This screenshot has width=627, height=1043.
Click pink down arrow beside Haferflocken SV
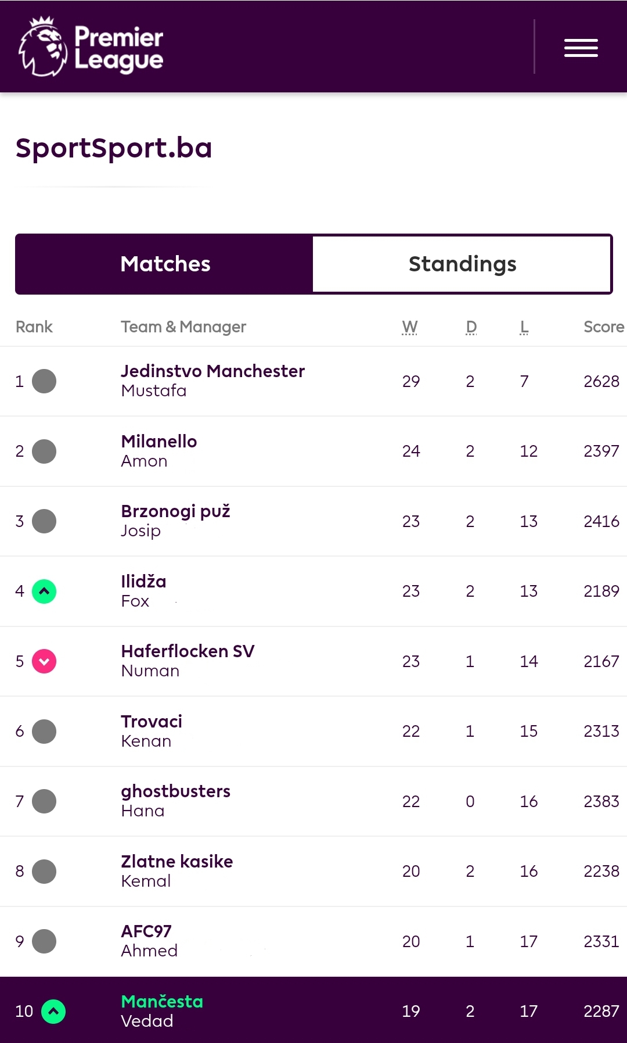[44, 661]
